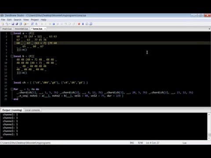
Task: Set project directory from current file icon
Action: pyautogui.click(x=21, y=24)
